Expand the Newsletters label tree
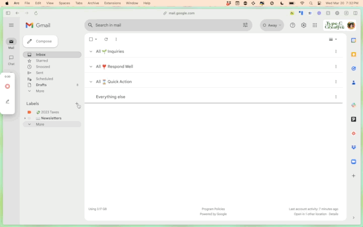This screenshot has width=363, height=227. point(25,118)
